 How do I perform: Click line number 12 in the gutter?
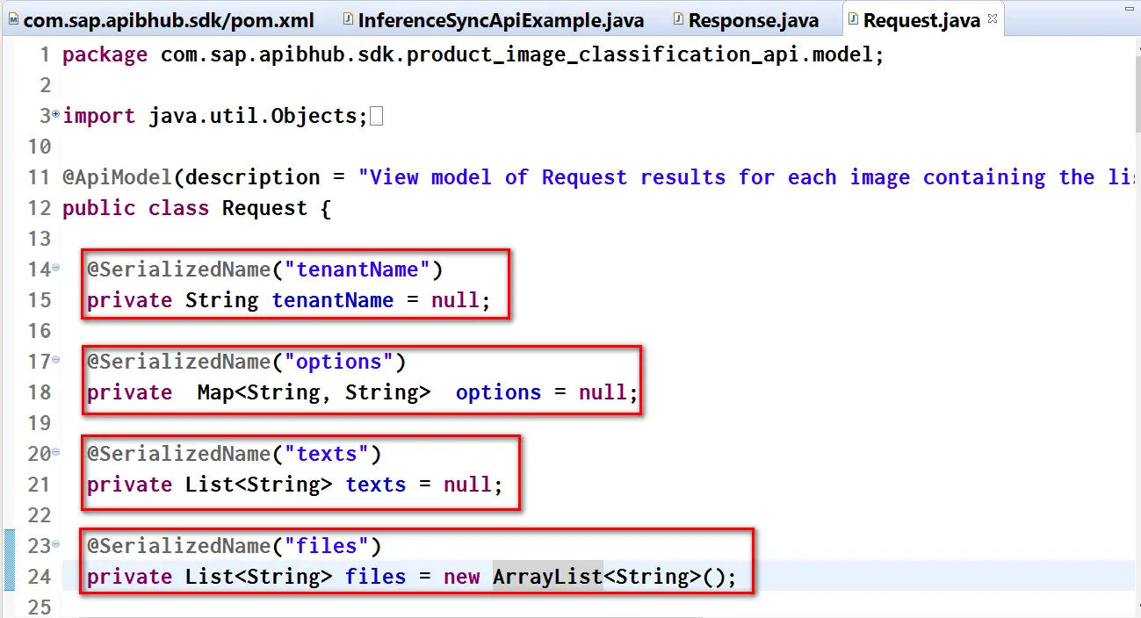coord(40,208)
